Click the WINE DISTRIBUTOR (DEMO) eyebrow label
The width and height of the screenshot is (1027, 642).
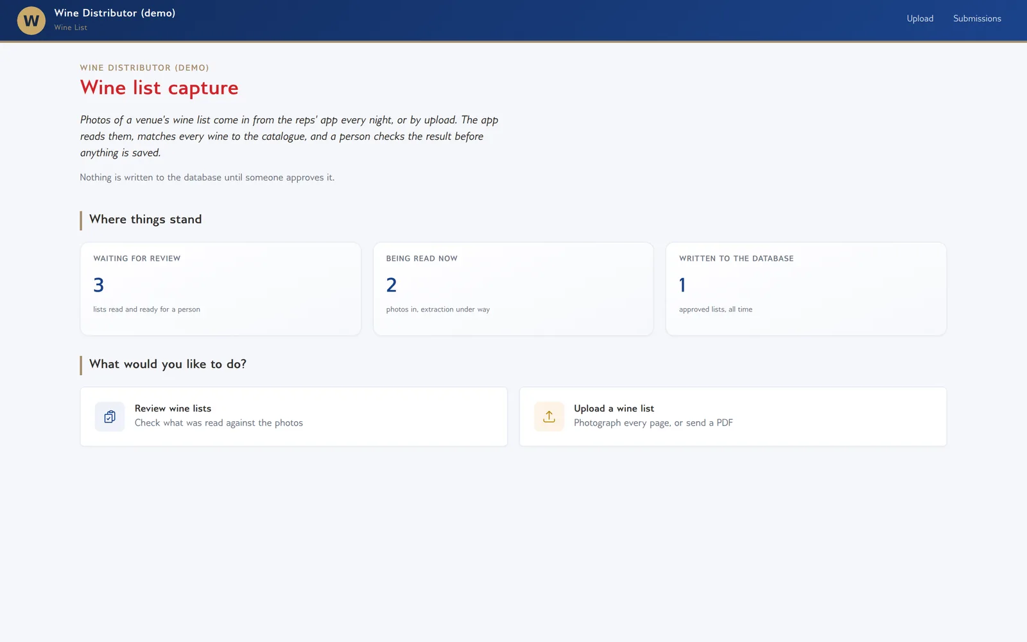coord(144,67)
